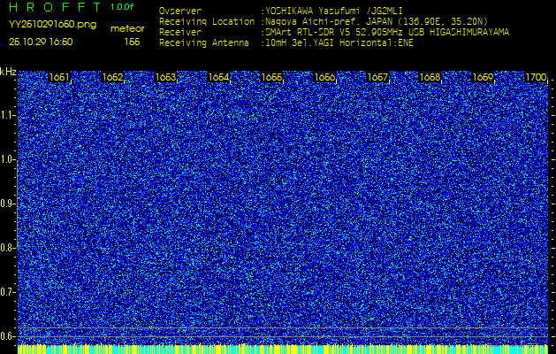
Task: Click the 0.8 frequency axis label
Action: [x=7, y=248]
